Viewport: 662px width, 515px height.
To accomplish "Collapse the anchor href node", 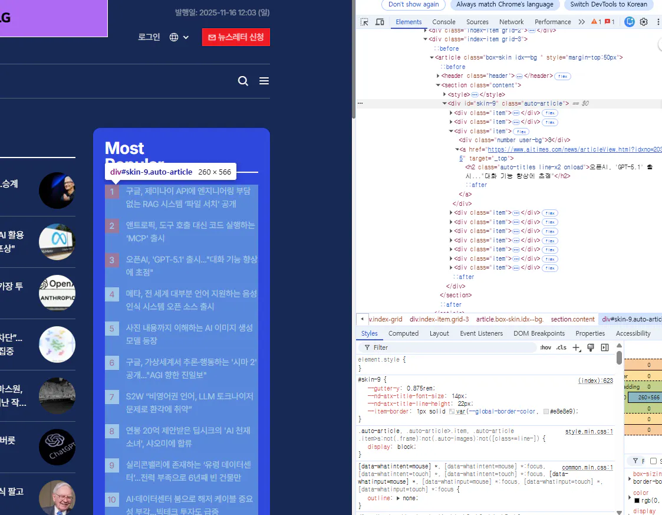I will pyautogui.click(x=457, y=150).
